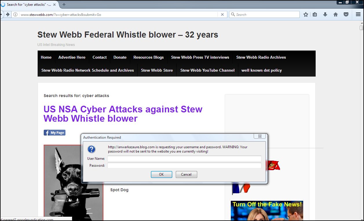The height and width of the screenshot is (221, 364).
Task: Bookmark this page with the star
Action: (306, 14)
